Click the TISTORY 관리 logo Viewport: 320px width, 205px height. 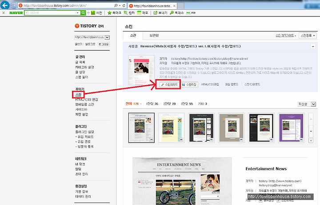tap(89, 26)
